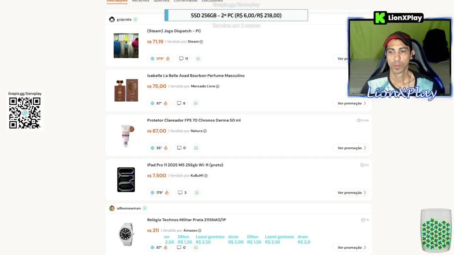Click the Kick logo in the stream overlay
This screenshot has width=454, height=255.
[x=380, y=18]
